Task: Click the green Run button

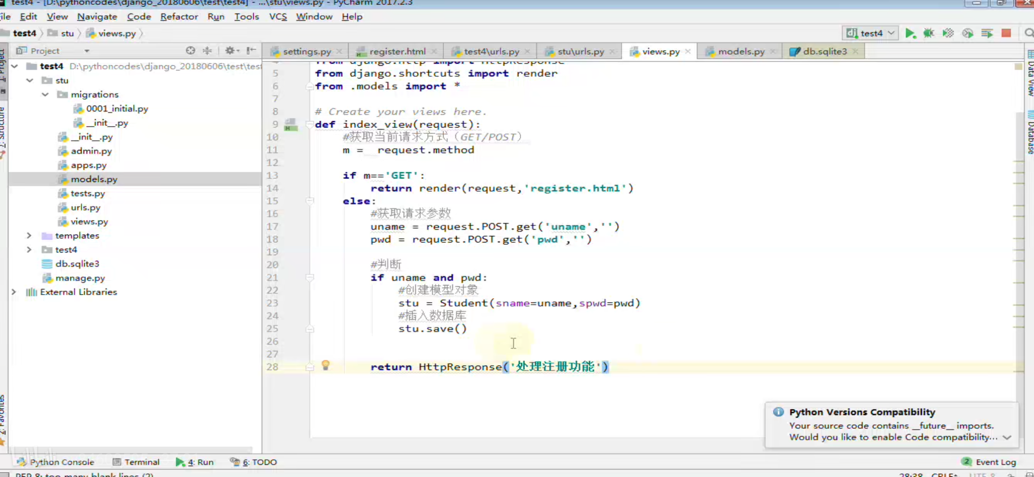Action: [910, 33]
